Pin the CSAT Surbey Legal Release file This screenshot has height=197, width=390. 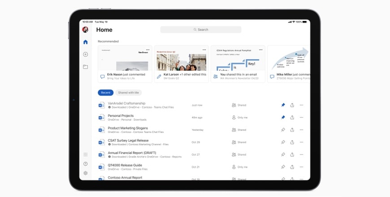tap(283, 142)
